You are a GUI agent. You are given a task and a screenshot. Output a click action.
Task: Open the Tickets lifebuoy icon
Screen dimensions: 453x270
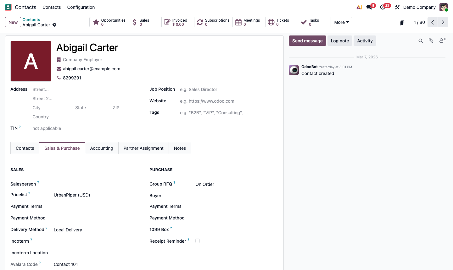point(271,22)
